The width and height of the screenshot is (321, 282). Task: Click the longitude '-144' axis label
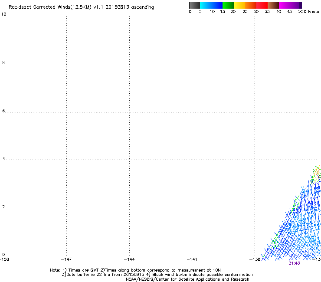(x=129, y=259)
